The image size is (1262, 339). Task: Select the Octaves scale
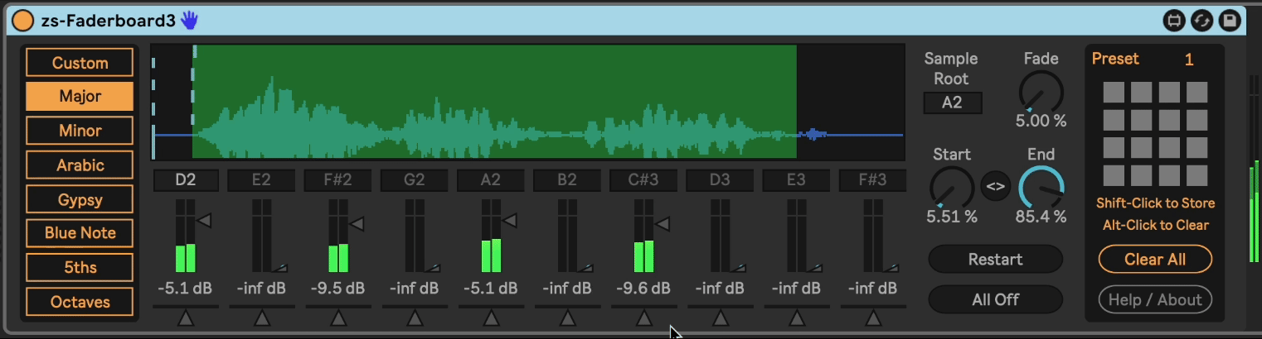[x=80, y=302]
